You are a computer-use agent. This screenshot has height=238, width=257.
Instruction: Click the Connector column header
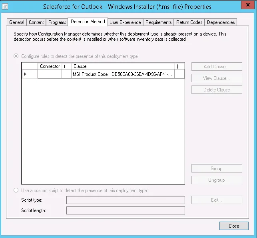point(50,66)
